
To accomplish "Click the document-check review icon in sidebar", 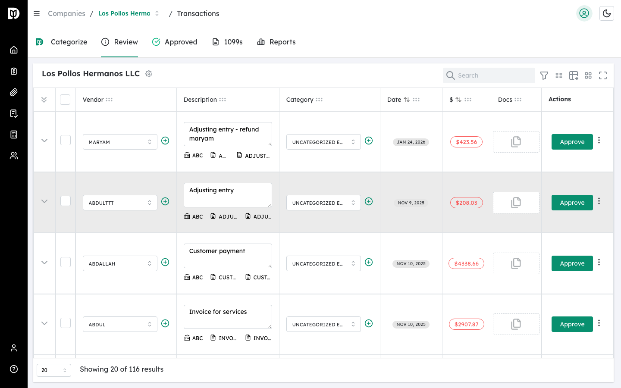I will tap(14, 113).
